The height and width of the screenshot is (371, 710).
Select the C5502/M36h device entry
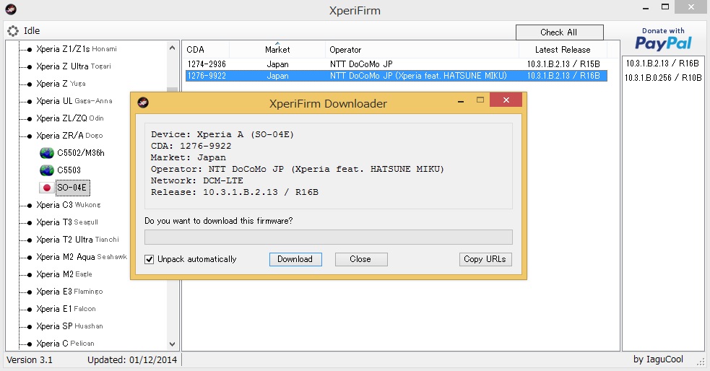pos(81,153)
